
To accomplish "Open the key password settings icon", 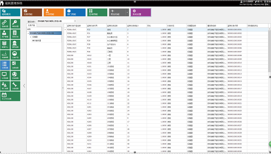I will [15, 24].
